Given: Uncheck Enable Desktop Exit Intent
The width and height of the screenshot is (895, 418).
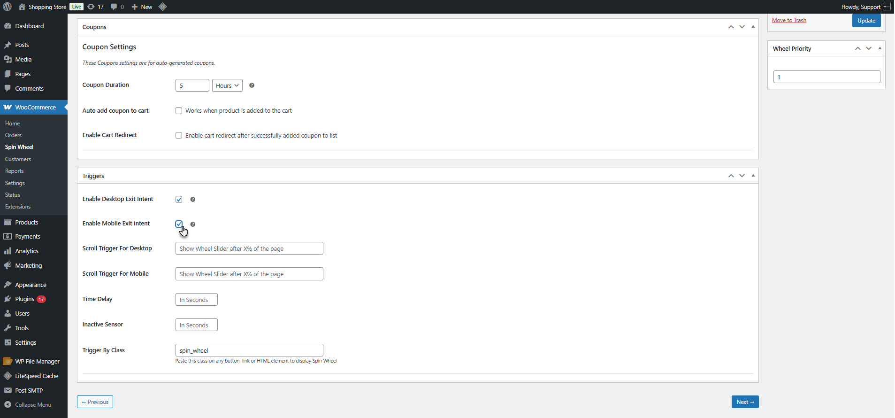Looking at the screenshot, I should [179, 200].
